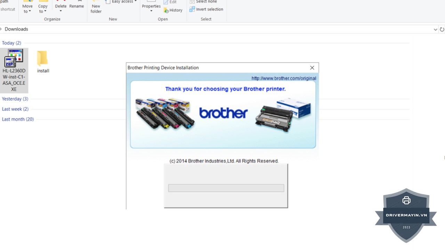Open the brother.com/original link
Image resolution: width=445 pixels, height=250 pixels.
pos(284,78)
